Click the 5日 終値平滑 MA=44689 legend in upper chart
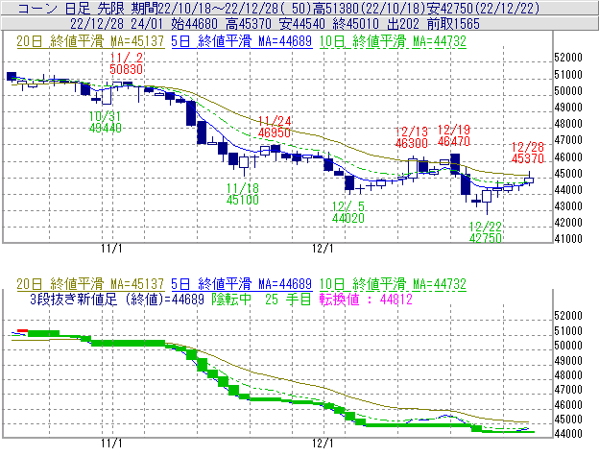The image size is (599, 456). [x=242, y=41]
